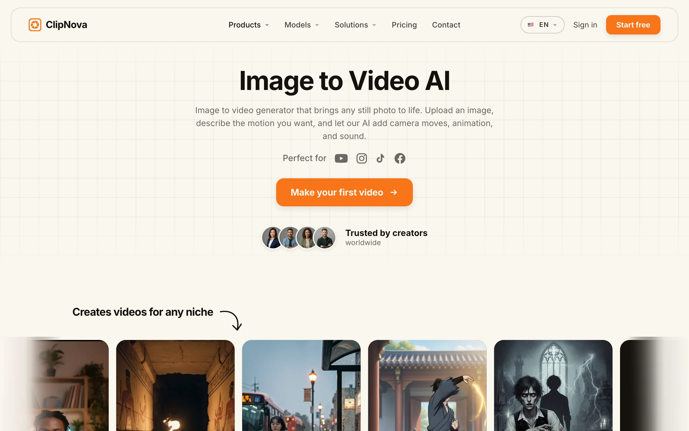Click the 'Trusted by creators' text
Image resolution: width=689 pixels, height=431 pixels.
[x=386, y=233]
